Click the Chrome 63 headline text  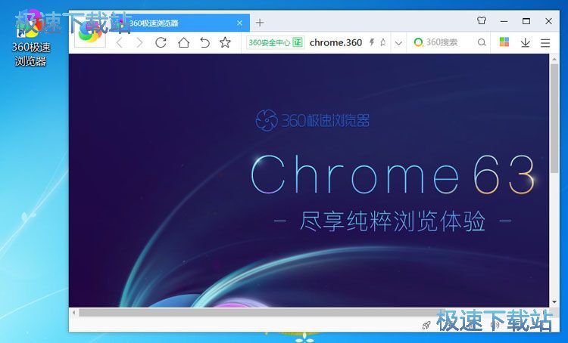pos(393,175)
